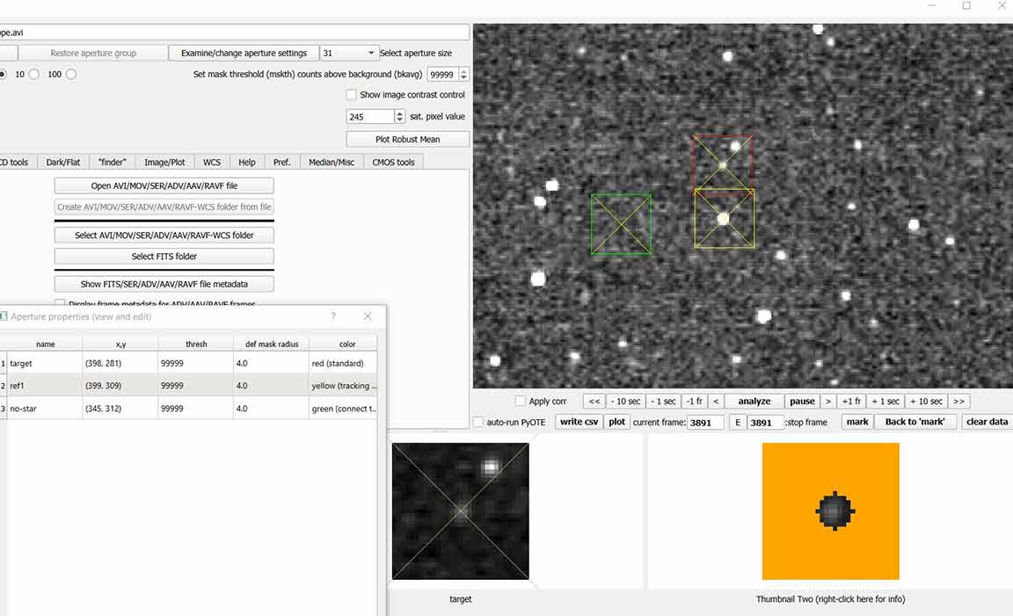Screen dimensions: 1013x616
Task: Select the ref1 row name cell
Action: pos(45,386)
